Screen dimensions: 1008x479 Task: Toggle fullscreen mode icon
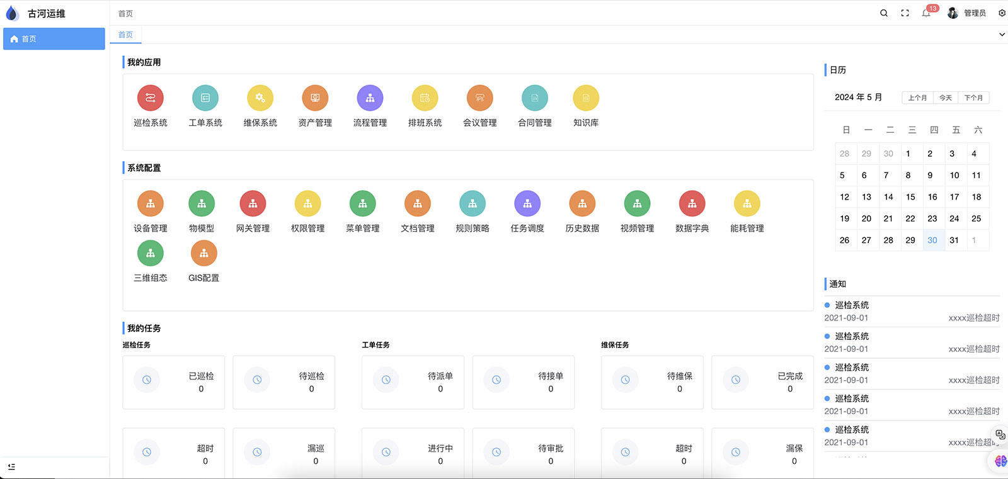click(x=905, y=13)
